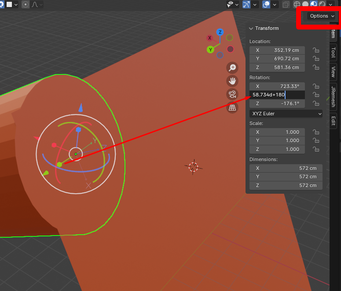Click the Scale X field

click(x=277, y=132)
